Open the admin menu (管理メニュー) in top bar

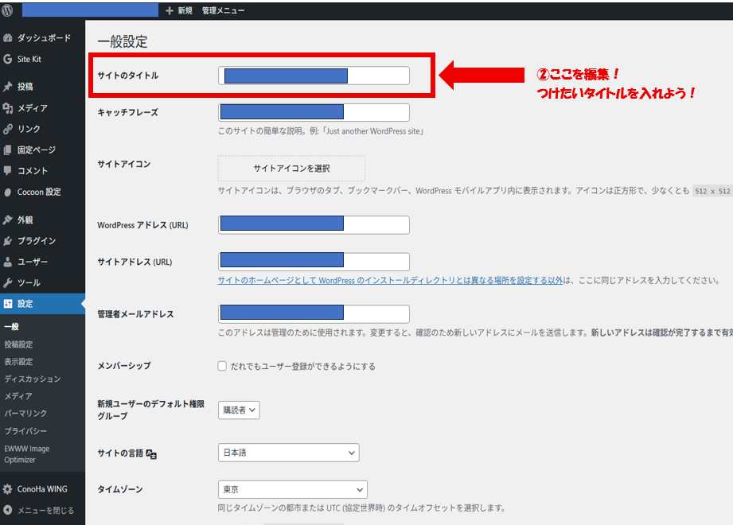pyautogui.click(x=223, y=10)
